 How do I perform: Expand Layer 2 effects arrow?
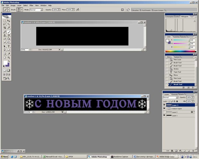tap(194, 112)
